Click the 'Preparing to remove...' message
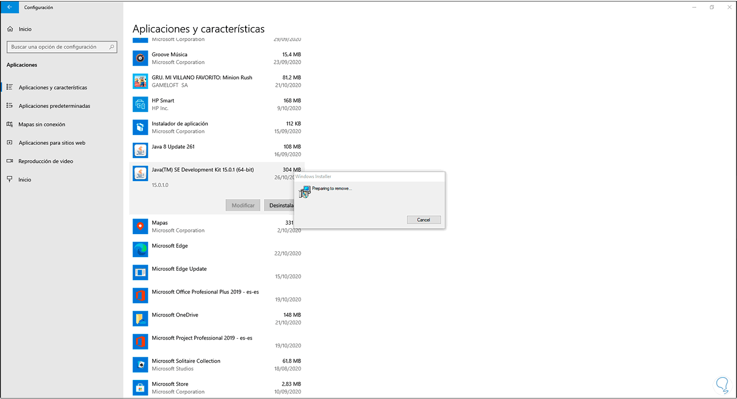Image resolution: width=737 pixels, height=399 pixels. [332, 188]
